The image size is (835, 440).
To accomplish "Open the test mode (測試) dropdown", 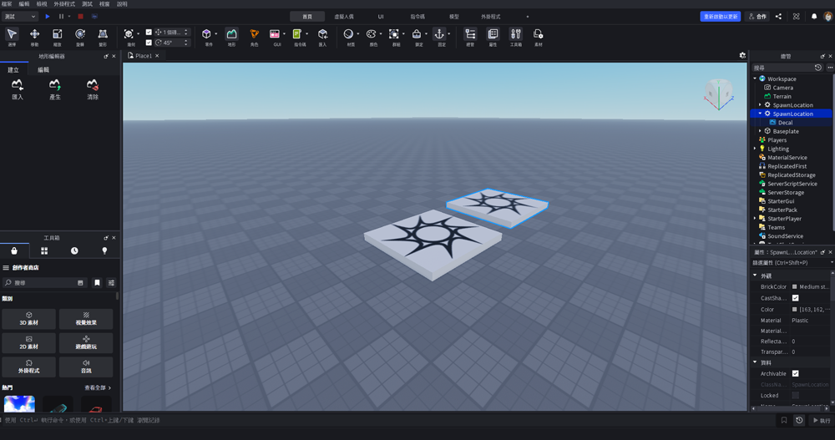I will (20, 17).
